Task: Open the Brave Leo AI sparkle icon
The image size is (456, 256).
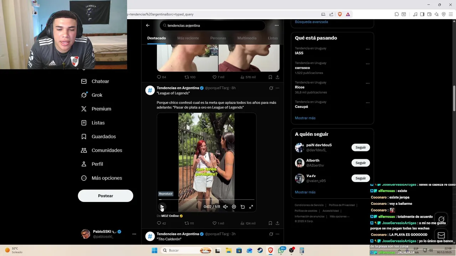Action: [x=436, y=14]
